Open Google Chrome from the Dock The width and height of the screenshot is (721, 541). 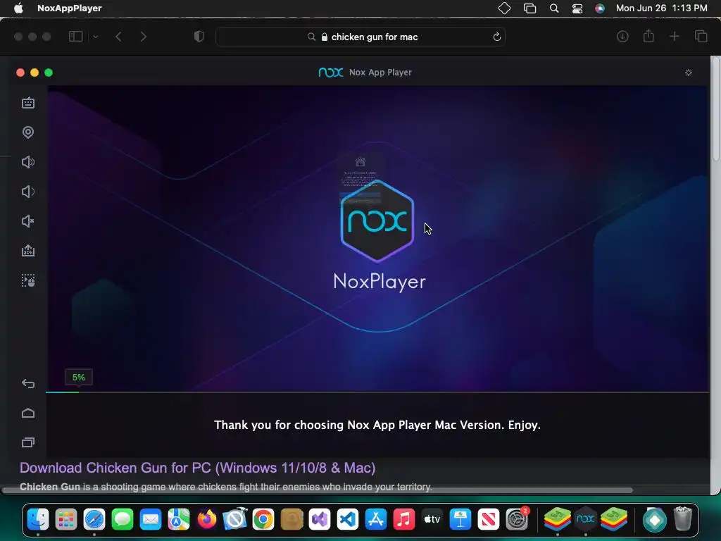pos(263,520)
